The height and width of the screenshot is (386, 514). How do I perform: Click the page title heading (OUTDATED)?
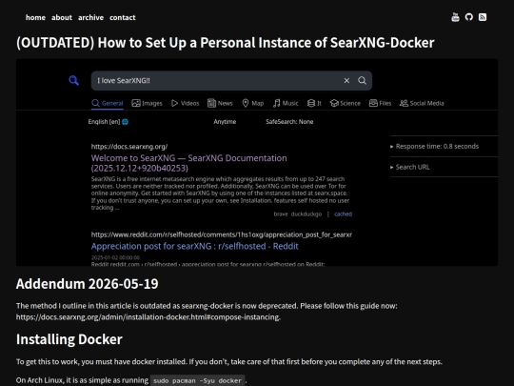[226, 43]
